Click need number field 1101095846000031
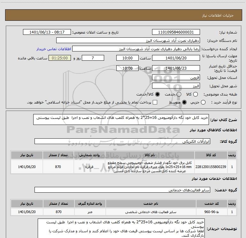The image size is (246, 238). pos(176,32)
